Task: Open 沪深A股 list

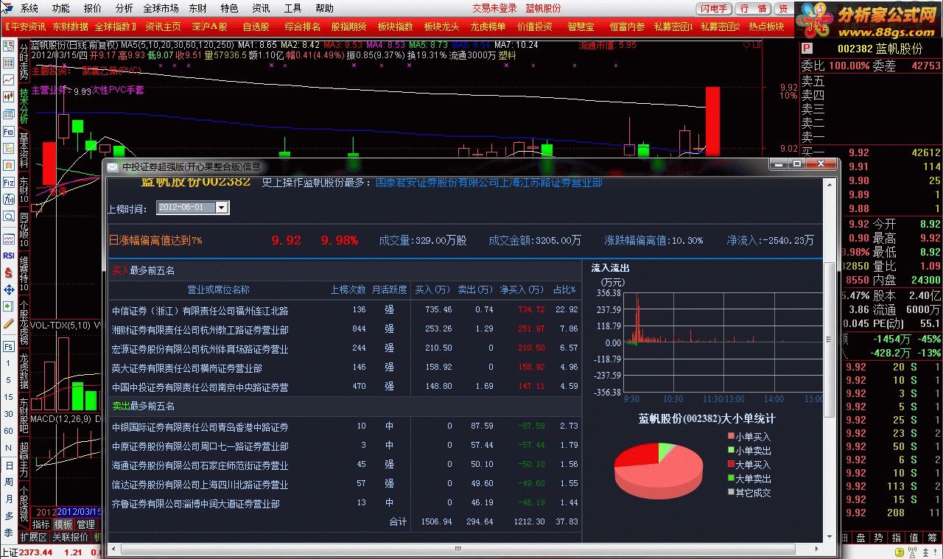Action: click(x=210, y=27)
